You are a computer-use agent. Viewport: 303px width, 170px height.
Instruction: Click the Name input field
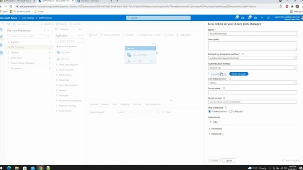tap(252, 34)
